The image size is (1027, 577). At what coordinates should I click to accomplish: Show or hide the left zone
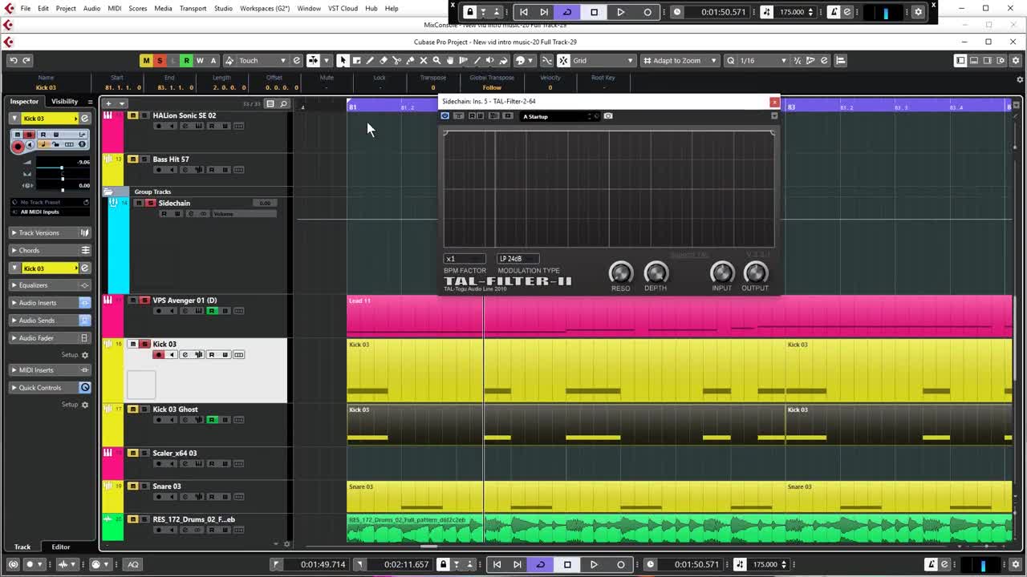pos(960,60)
